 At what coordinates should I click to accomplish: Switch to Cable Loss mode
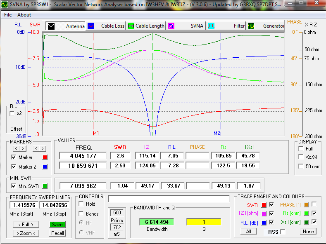pyautogui.click(x=91, y=26)
